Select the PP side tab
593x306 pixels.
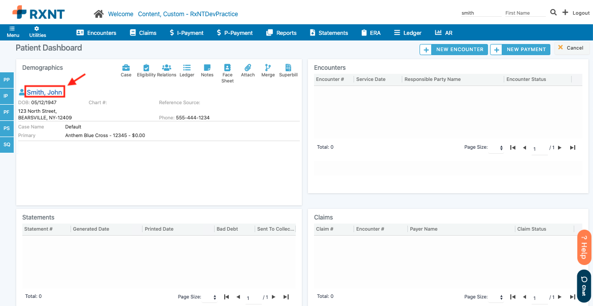(7, 80)
